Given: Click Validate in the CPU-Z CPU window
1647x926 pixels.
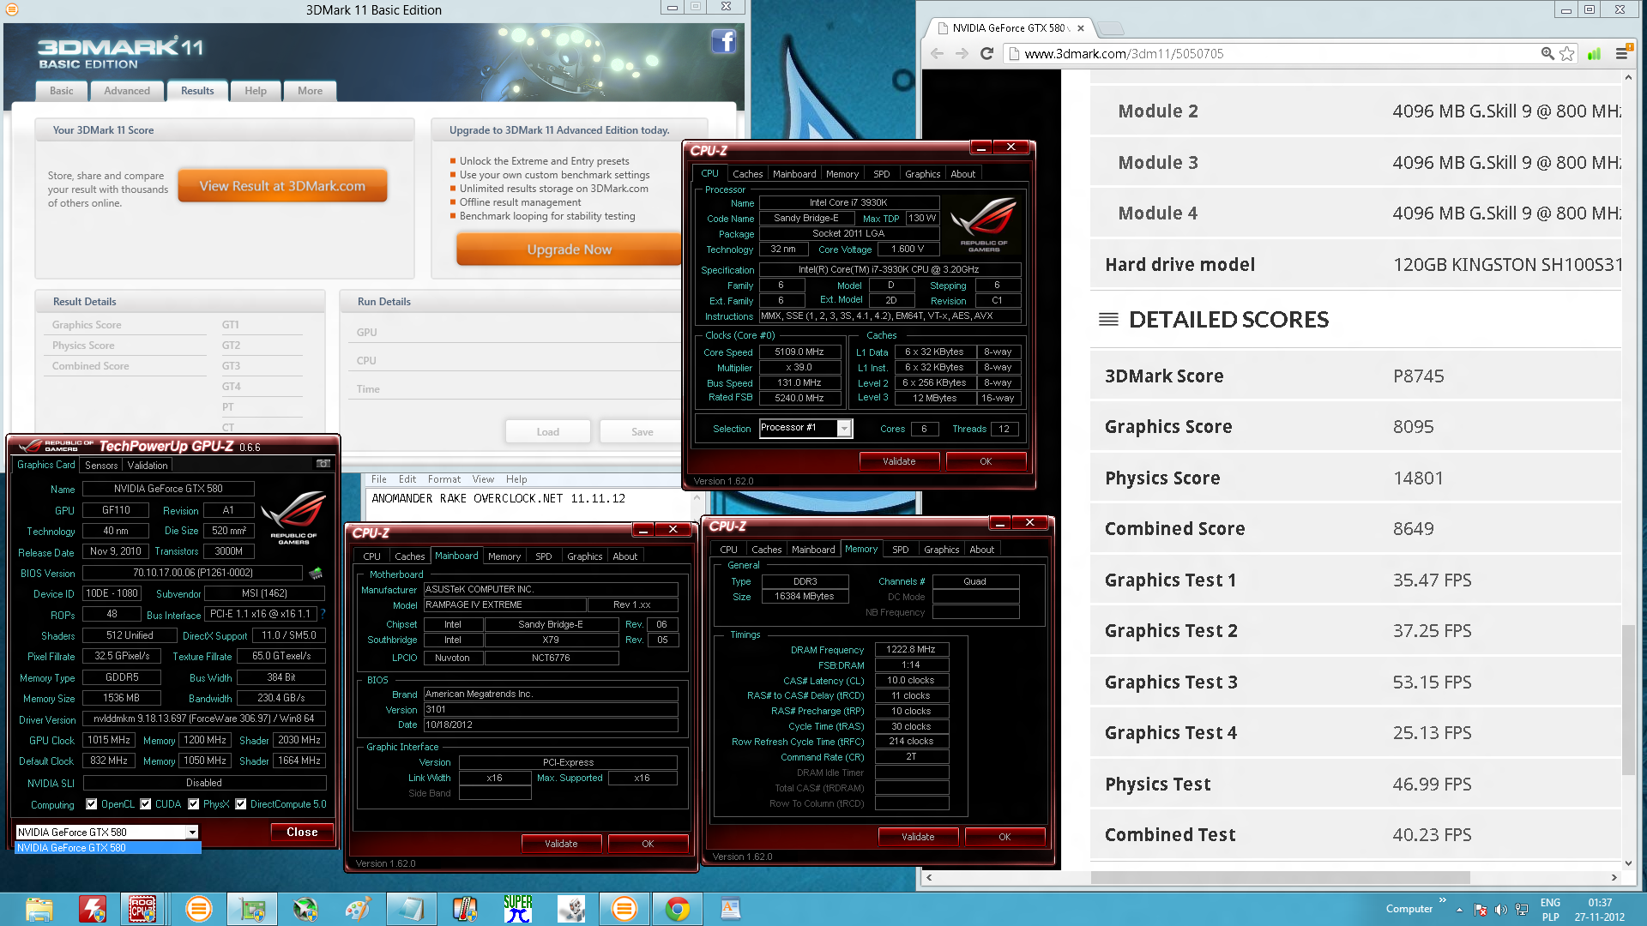Looking at the screenshot, I should click(x=899, y=461).
